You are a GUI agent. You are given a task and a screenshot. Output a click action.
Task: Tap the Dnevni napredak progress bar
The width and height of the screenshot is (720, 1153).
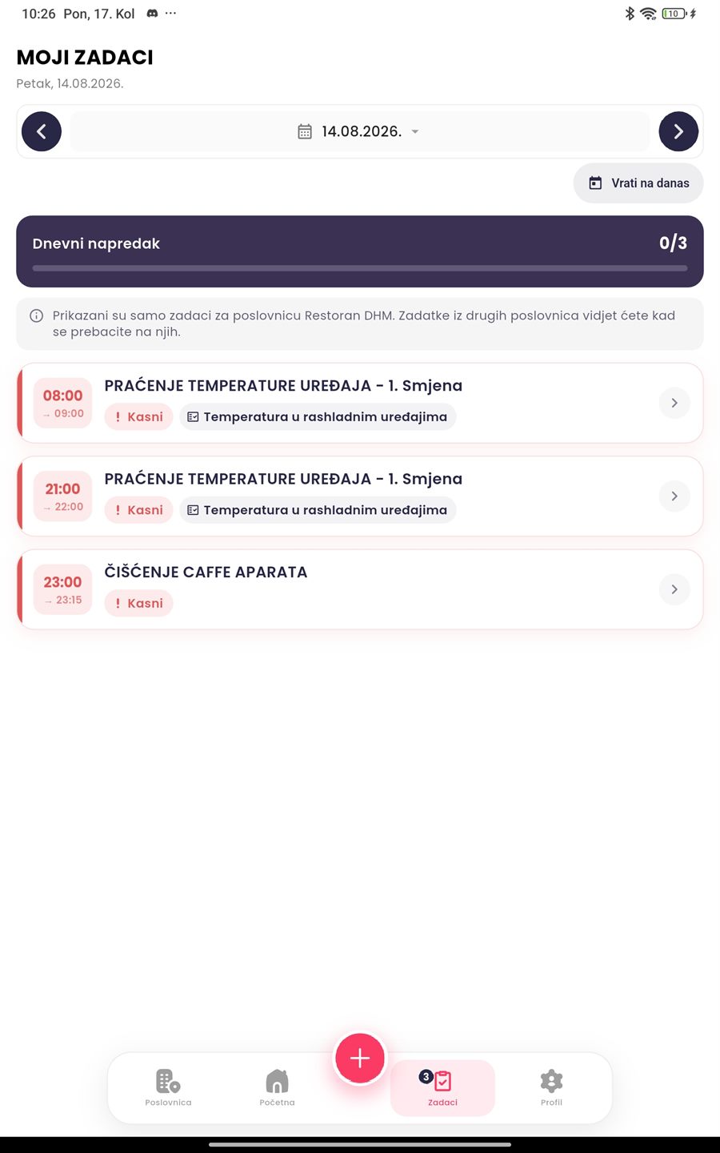360,268
